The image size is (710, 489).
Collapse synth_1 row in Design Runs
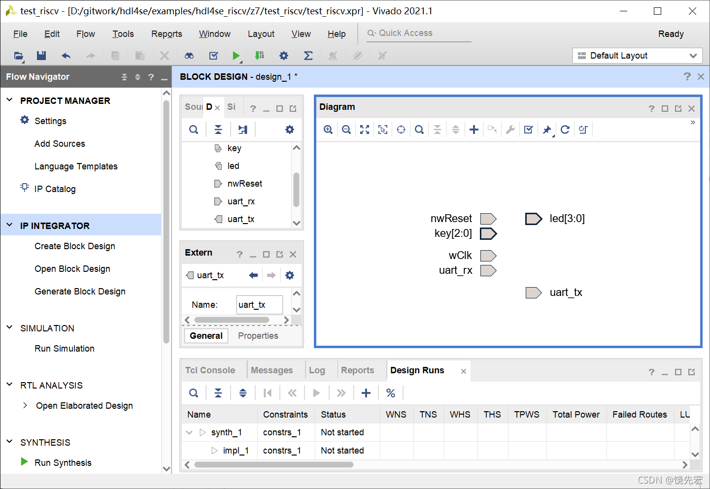click(189, 432)
